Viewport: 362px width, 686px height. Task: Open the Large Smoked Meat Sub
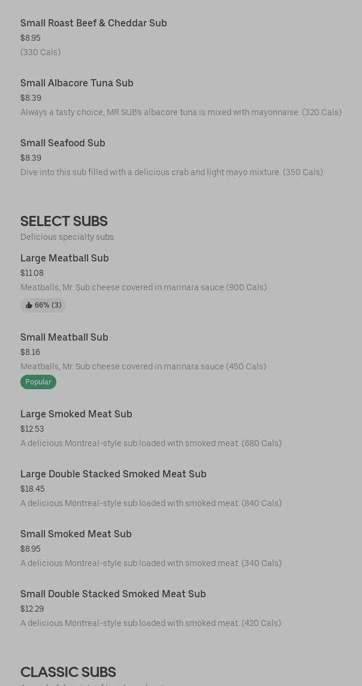pos(76,414)
